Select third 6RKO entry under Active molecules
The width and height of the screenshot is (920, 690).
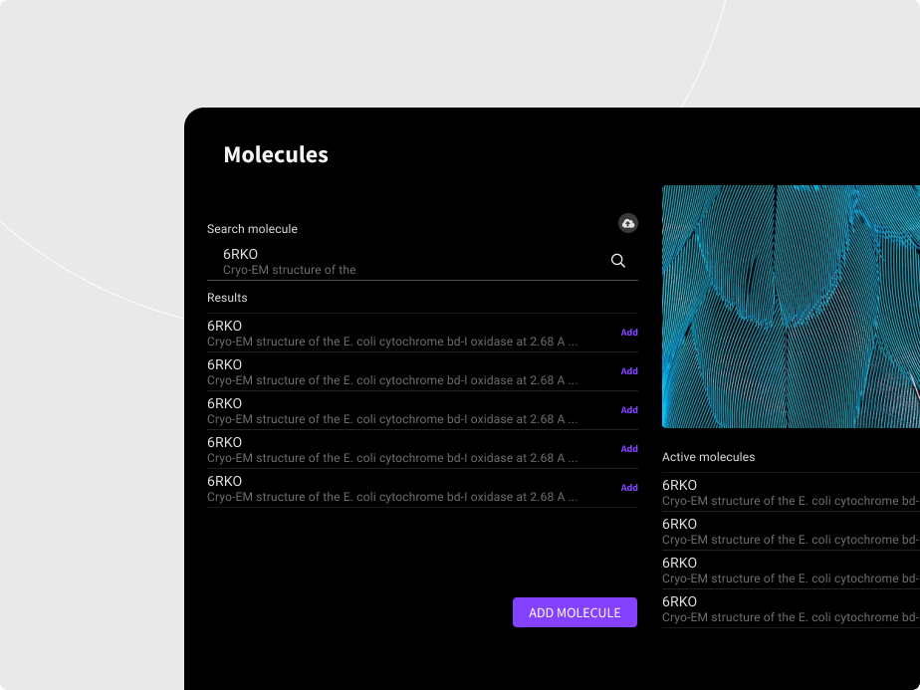pos(791,571)
